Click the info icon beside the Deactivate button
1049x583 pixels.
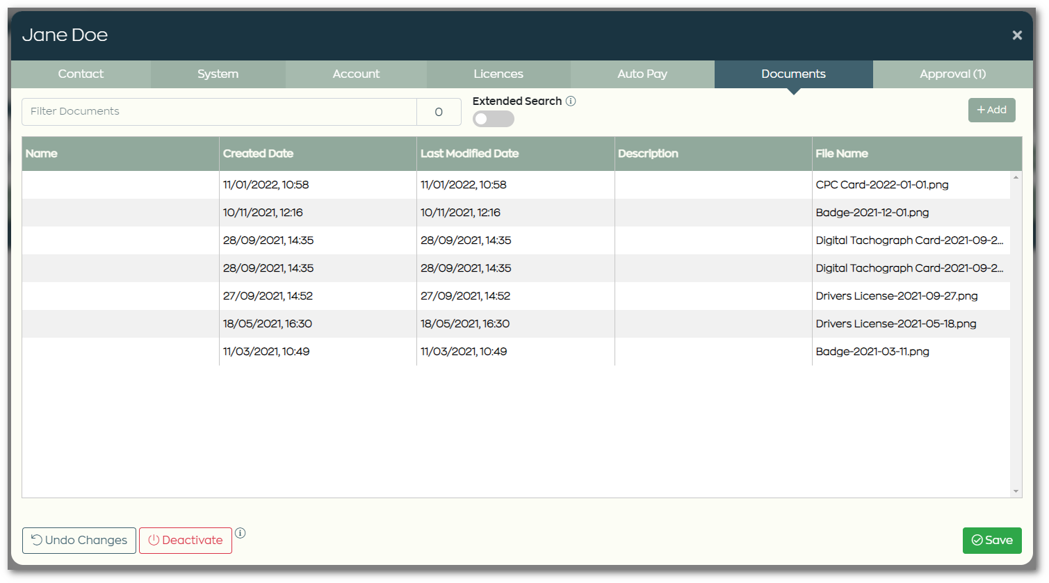[240, 532]
